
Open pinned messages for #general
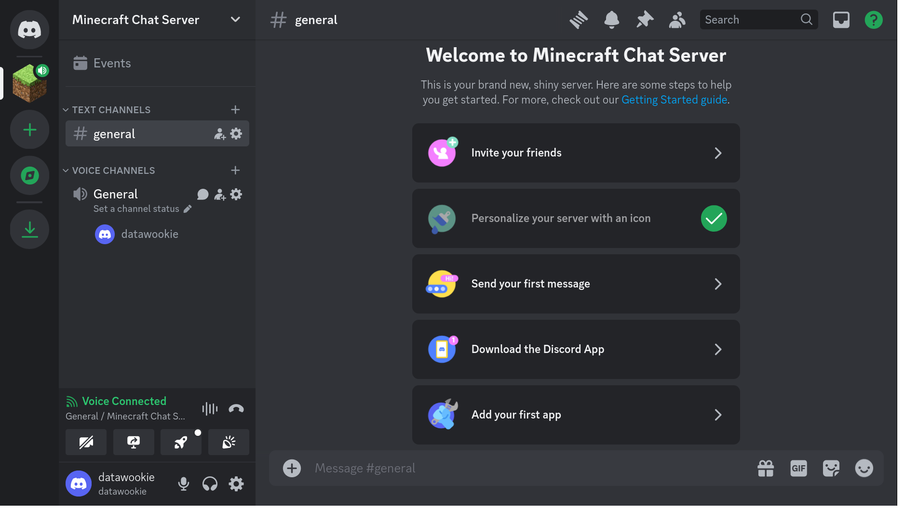coord(644,20)
